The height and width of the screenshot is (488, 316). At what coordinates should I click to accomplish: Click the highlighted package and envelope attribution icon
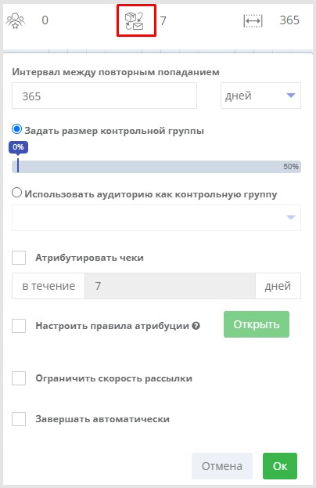click(135, 21)
